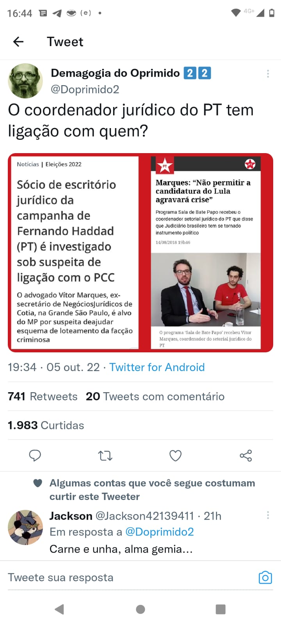Open the main tweet's three-dot options menu
The image size is (281, 625).
(x=268, y=73)
